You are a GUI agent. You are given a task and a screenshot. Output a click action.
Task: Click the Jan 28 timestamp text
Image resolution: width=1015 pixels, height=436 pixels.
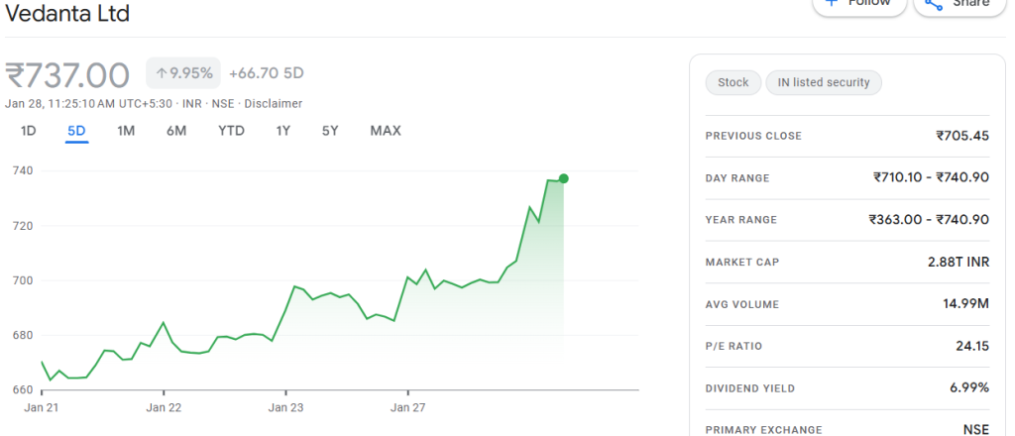coord(88,103)
